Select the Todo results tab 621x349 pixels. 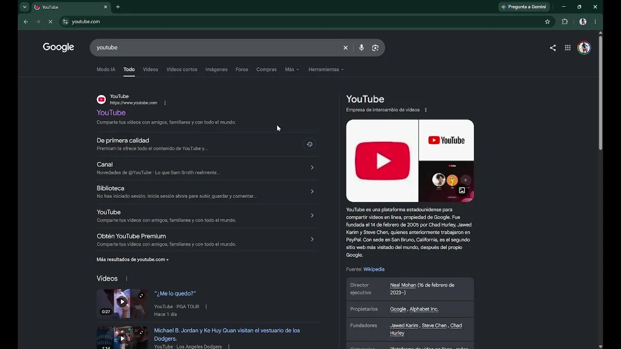point(129,69)
